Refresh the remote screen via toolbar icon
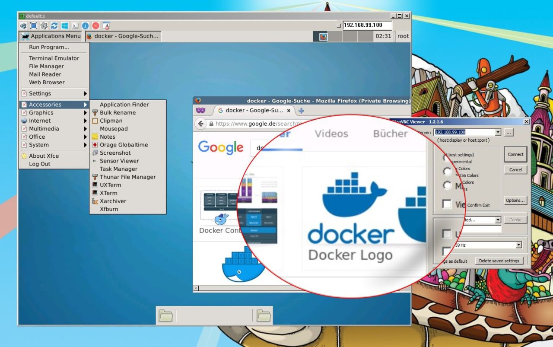The height and width of the screenshot is (347, 553). coord(54,25)
